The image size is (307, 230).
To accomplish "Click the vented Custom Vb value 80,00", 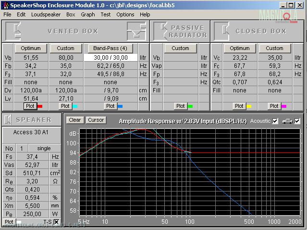I will pyautogui.click(x=66, y=58).
